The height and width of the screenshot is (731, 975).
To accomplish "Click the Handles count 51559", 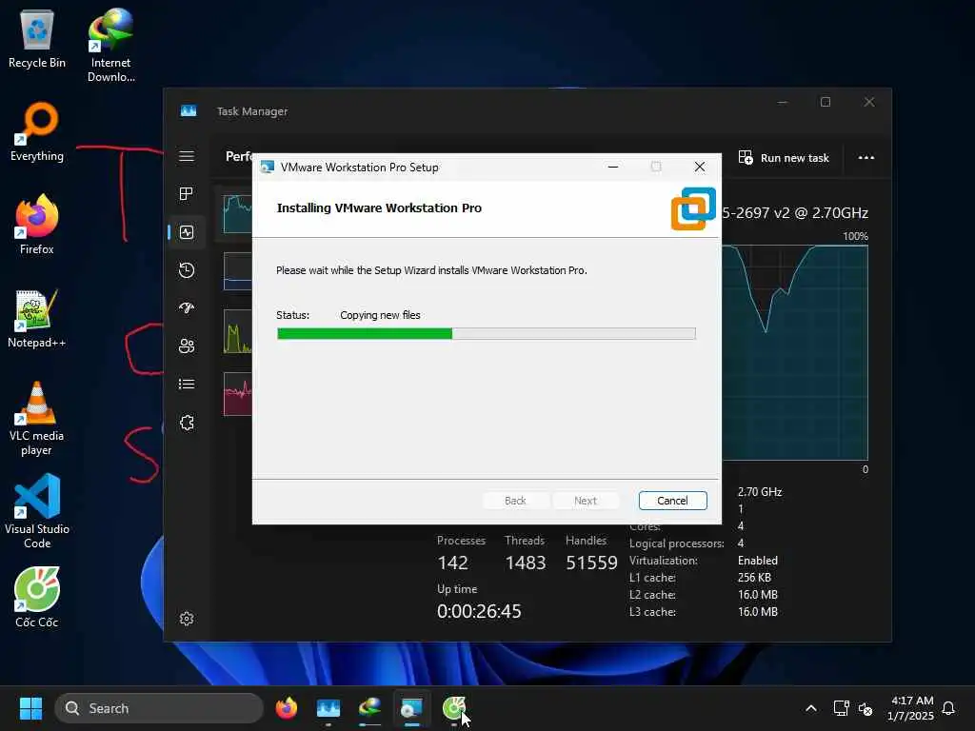I will 591,563.
